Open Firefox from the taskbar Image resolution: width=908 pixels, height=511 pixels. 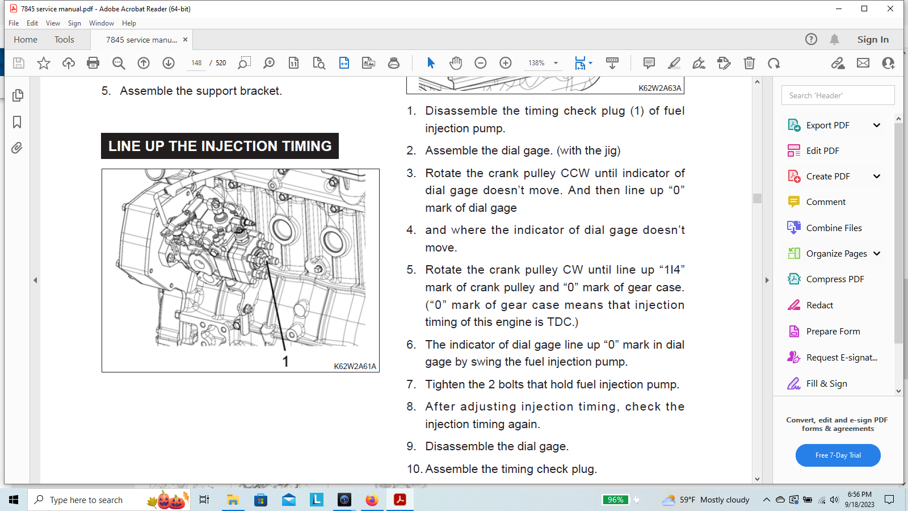pyautogui.click(x=372, y=500)
